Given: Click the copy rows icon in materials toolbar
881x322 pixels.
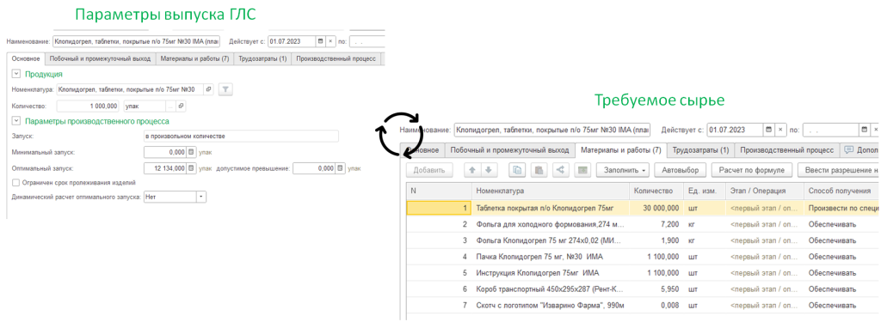Looking at the screenshot, I should click(517, 169).
